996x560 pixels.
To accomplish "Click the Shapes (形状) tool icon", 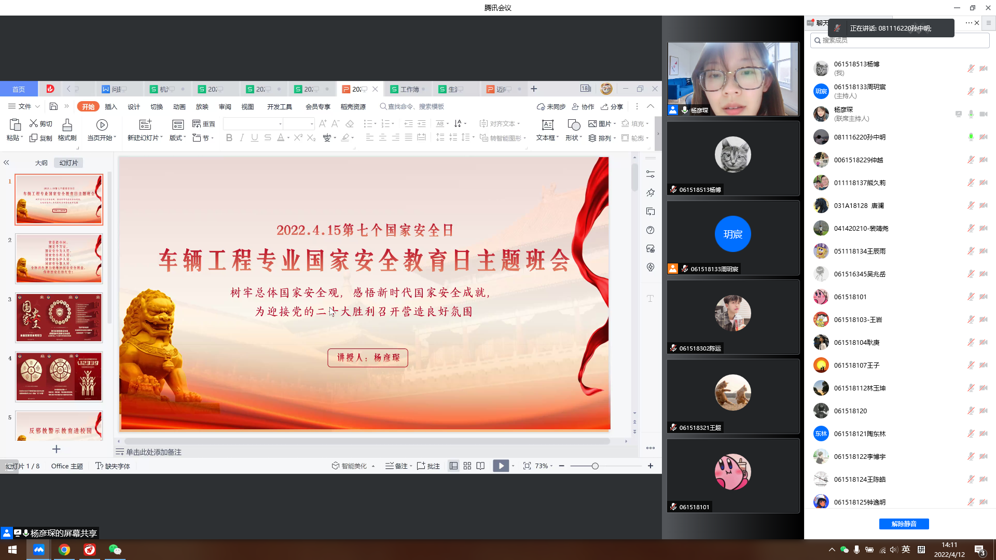I will click(x=573, y=125).
